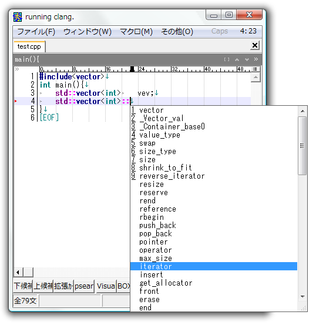Select 'pop_back' completion entry

click(214, 233)
